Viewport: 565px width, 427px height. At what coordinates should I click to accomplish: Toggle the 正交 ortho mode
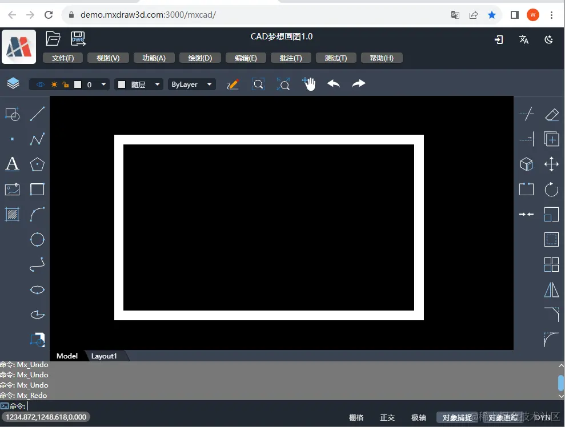coord(387,417)
